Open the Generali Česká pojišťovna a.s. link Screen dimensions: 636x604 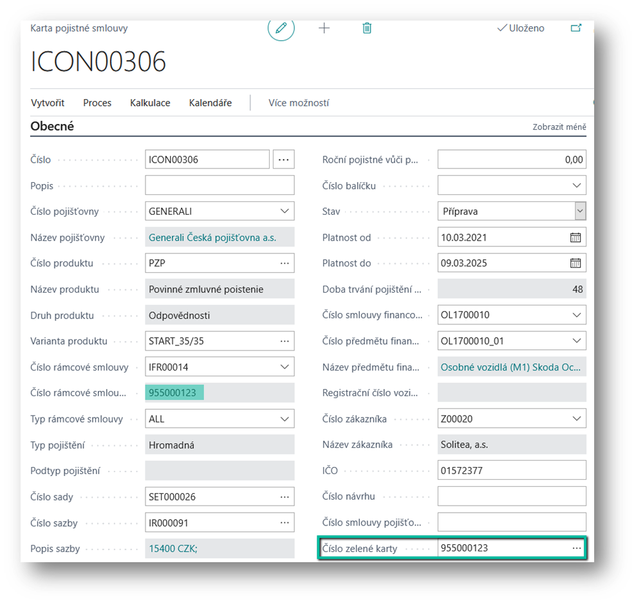coord(212,237)
